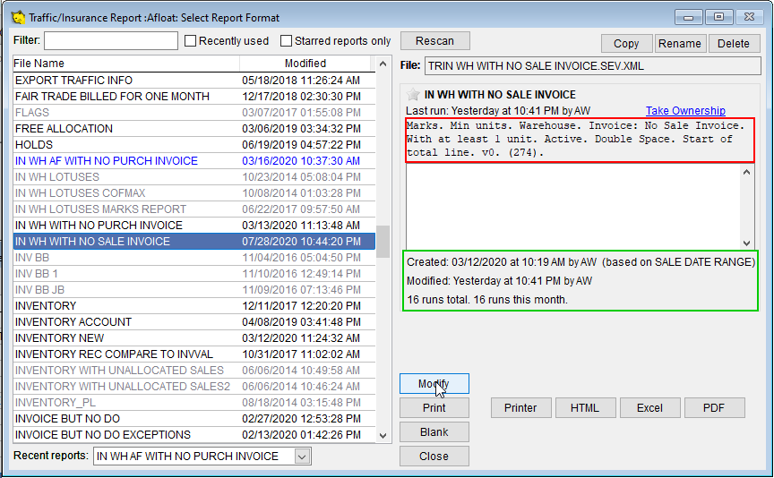Select IN WH LOTUSES COFMAX row

point(194,192)
